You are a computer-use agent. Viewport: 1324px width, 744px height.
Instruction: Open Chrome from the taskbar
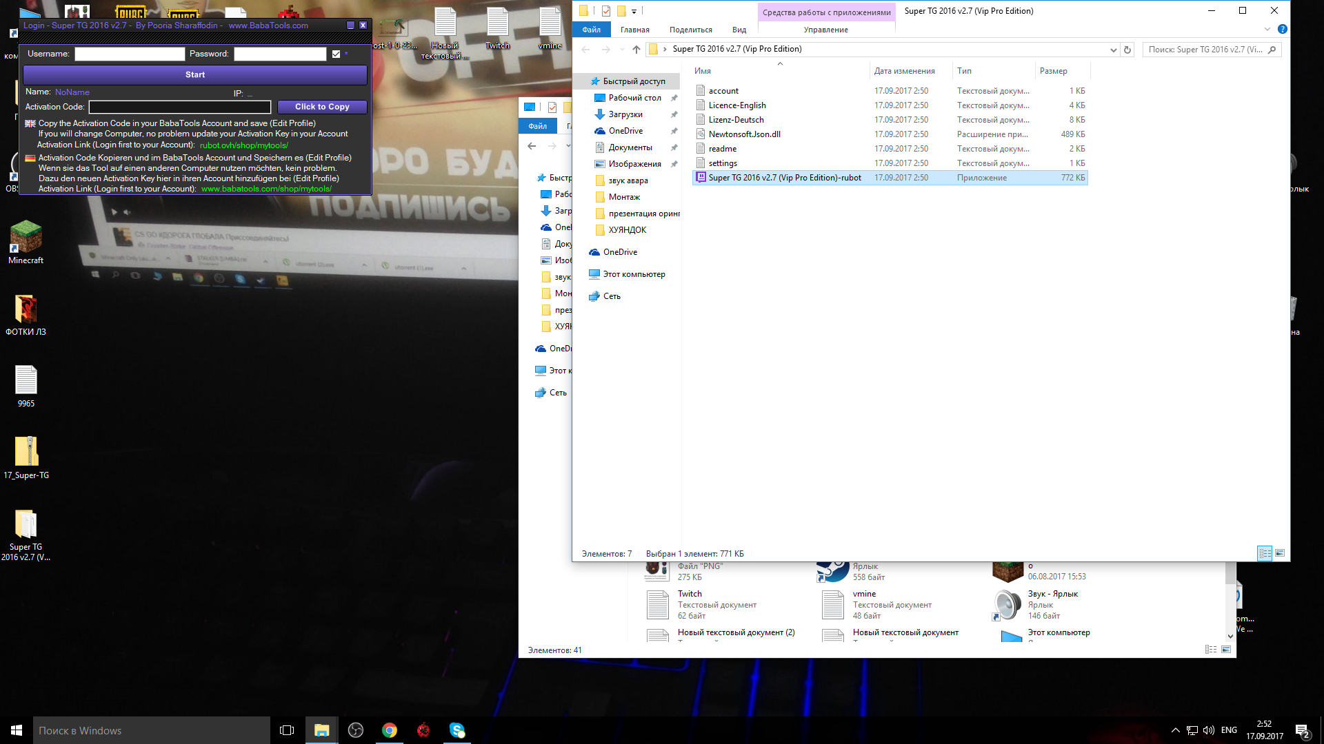(x=390, y=730)
